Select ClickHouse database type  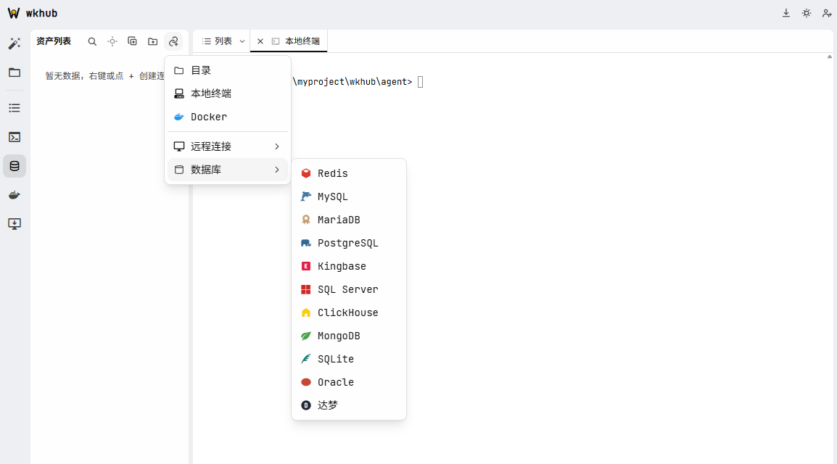coord(349,312)
